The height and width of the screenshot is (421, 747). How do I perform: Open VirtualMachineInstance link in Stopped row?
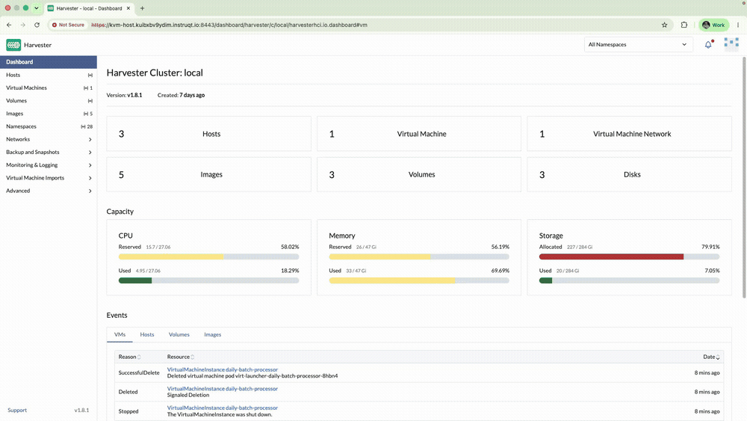(222, 408)
